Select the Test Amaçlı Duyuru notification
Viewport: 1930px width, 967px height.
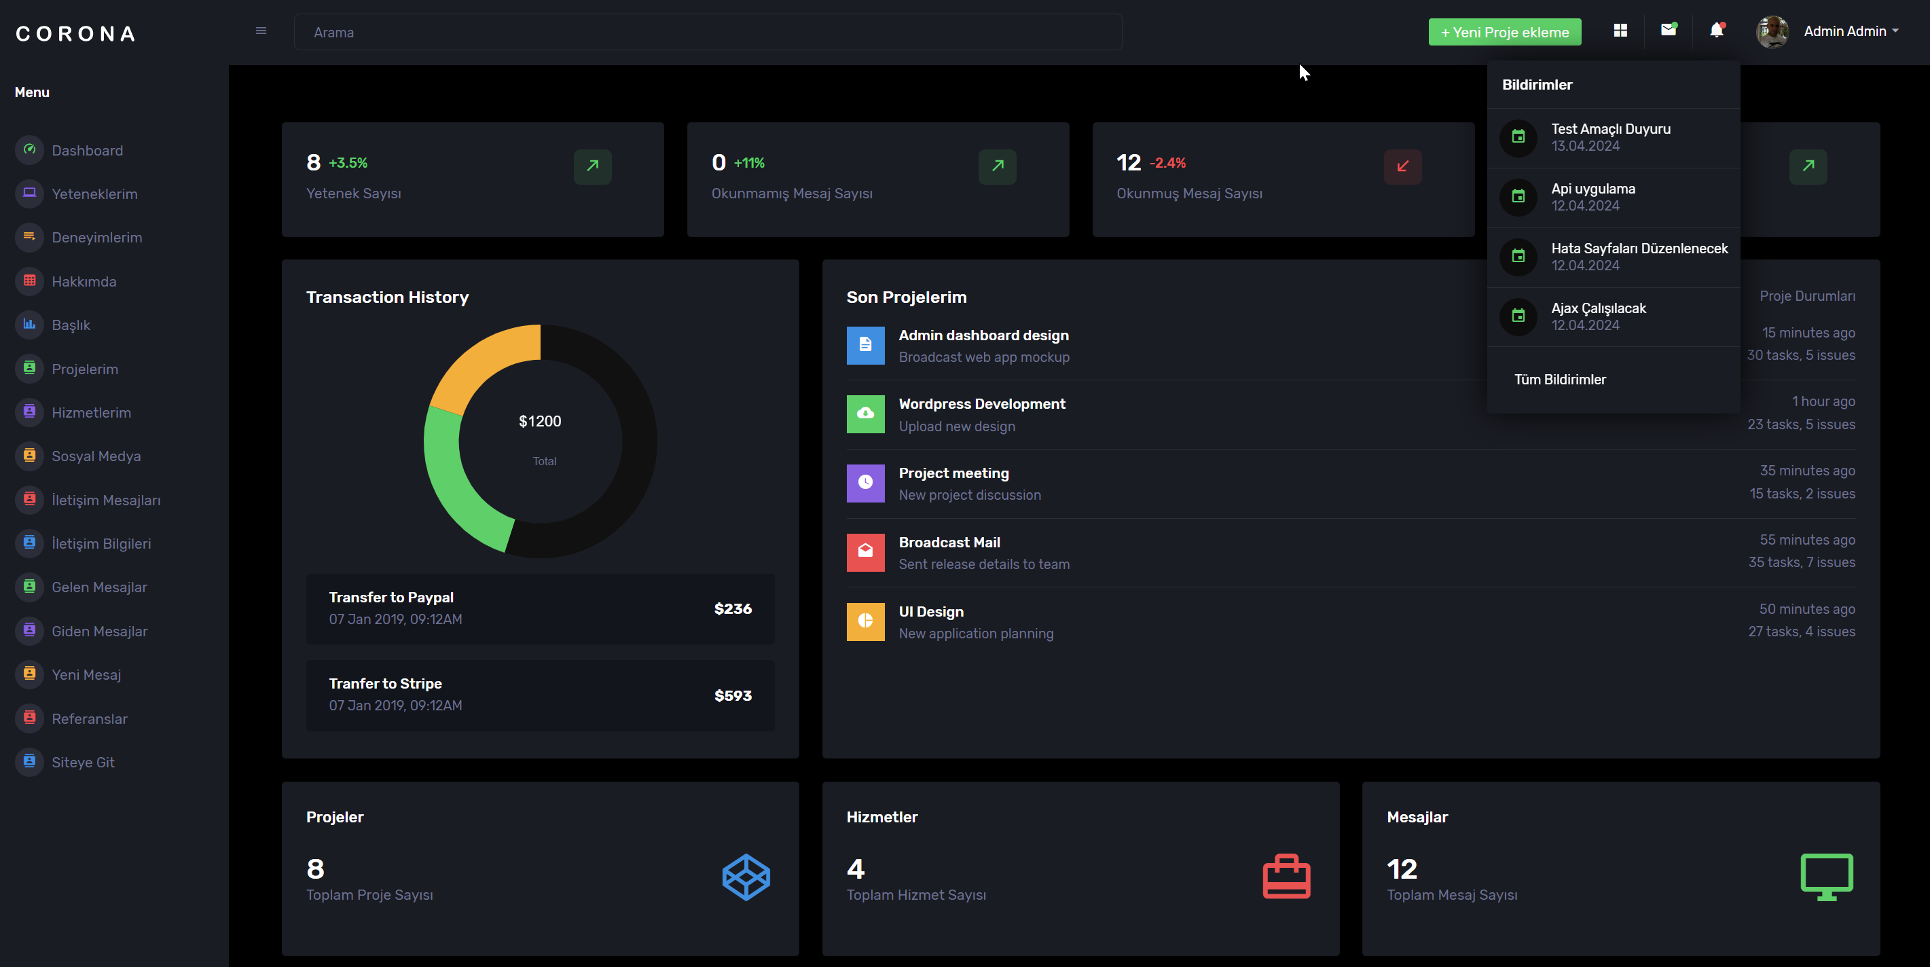click(1610, 137)
